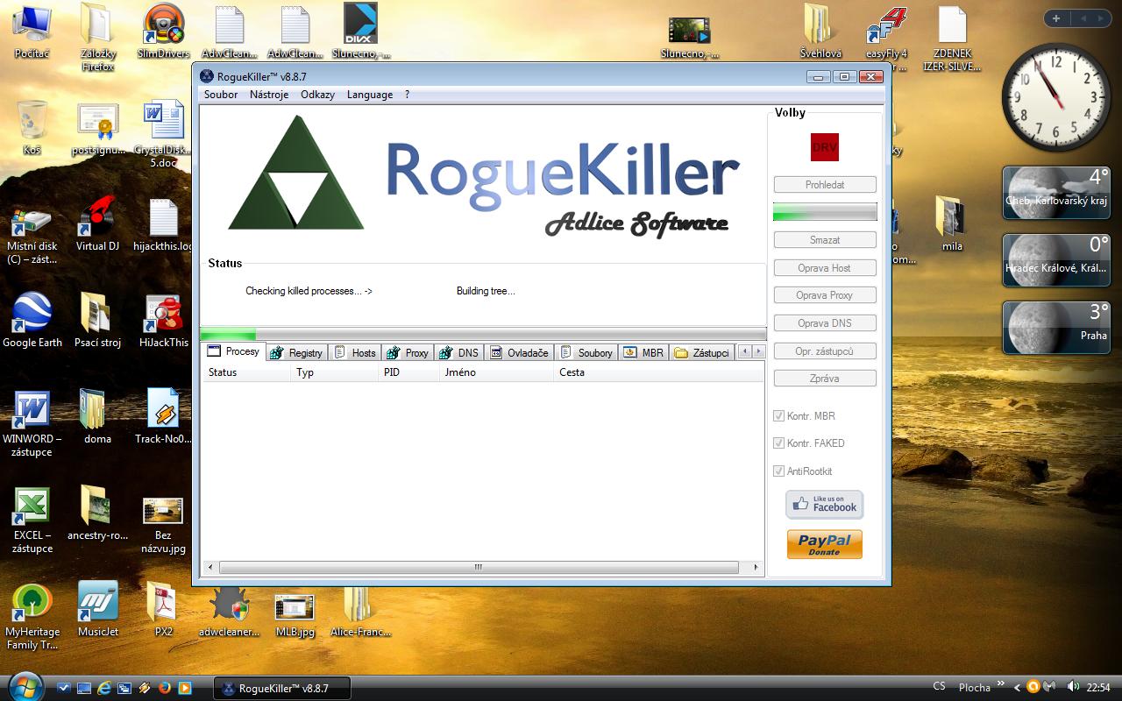Launch Firefox from quick launch bar
This screenshot has width=1122, height=701.
click(x=164, y=688)
